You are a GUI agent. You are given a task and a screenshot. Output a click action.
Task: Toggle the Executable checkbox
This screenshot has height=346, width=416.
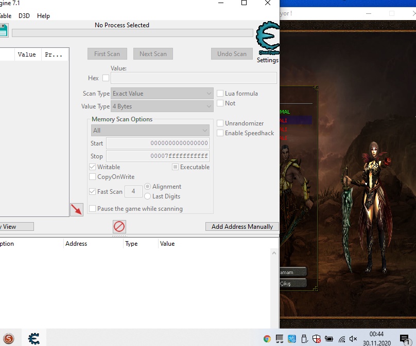[175, 167]
